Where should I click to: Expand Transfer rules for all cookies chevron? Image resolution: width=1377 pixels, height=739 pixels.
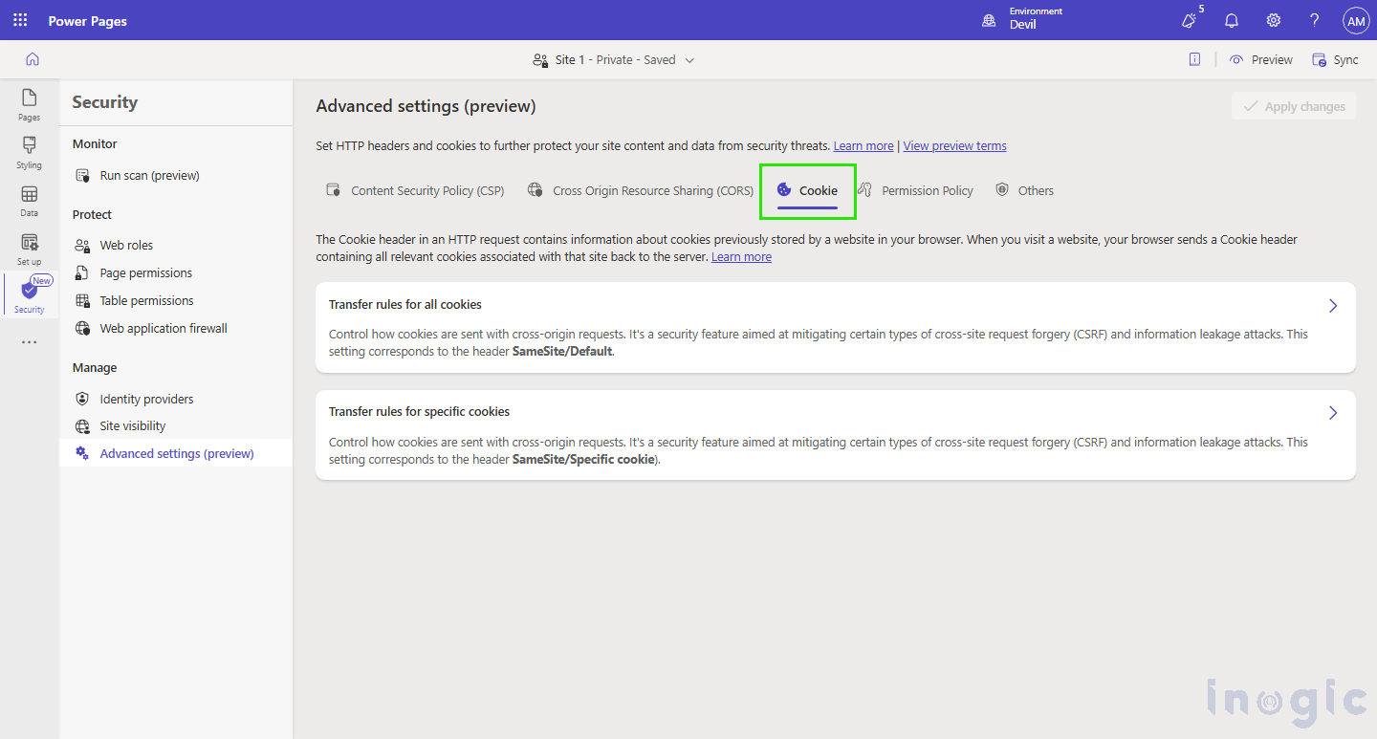(1333, 306)
